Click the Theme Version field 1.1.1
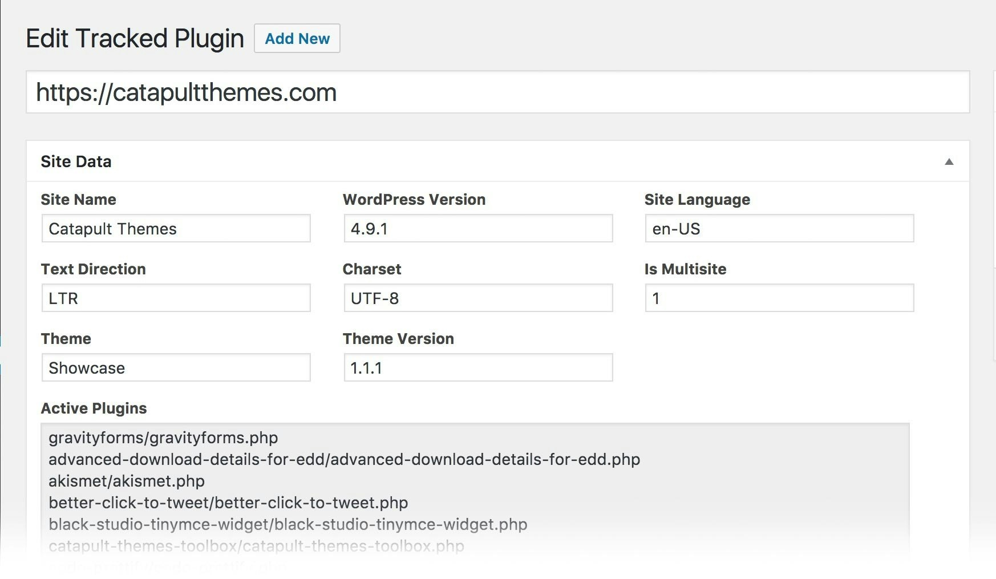Image resolution: width=996 pixels, height=579 pixels. click(x=478, y=367)
